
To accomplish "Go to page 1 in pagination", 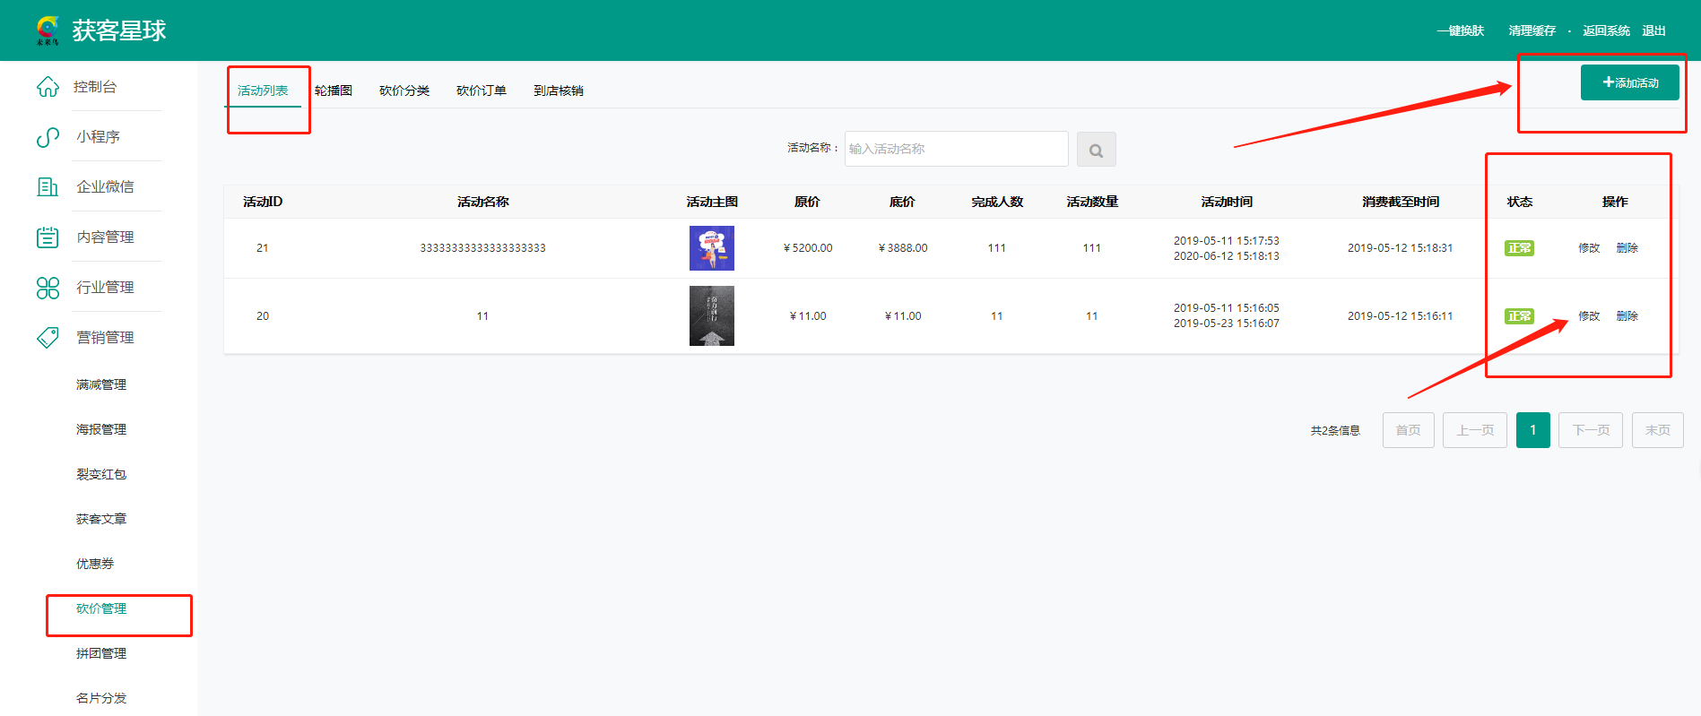I will [1532, 430].
